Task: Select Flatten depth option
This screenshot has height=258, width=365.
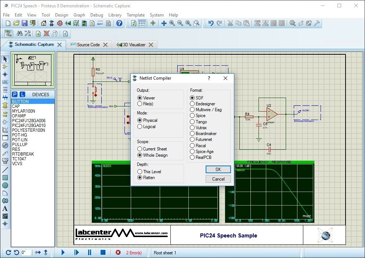Action: 140,178
